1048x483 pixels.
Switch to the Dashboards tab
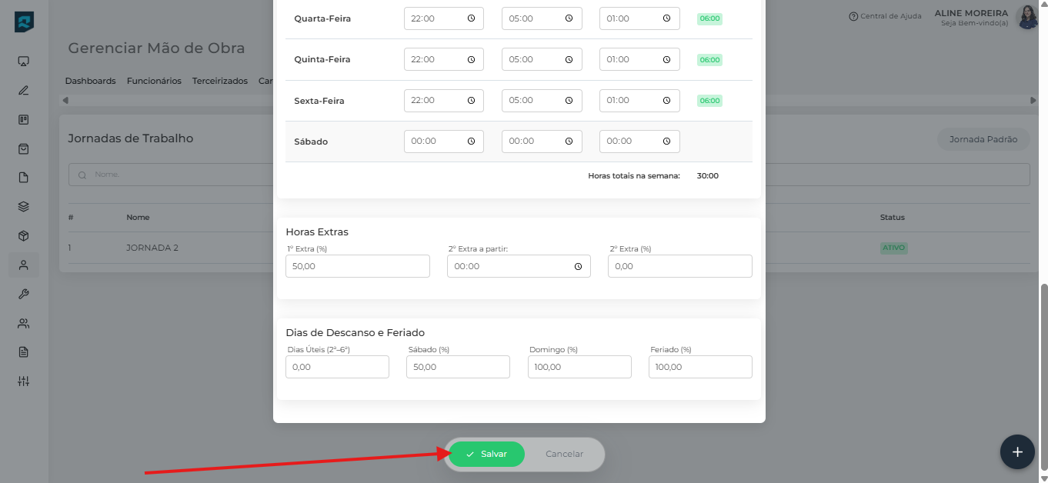pos(90,81)
